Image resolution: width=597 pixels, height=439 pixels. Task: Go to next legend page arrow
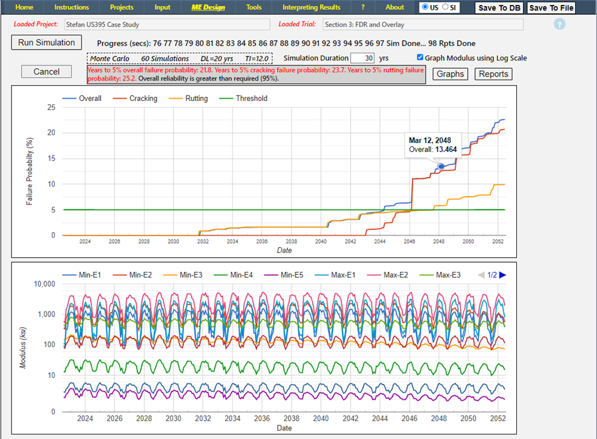(x=503, y=276)
